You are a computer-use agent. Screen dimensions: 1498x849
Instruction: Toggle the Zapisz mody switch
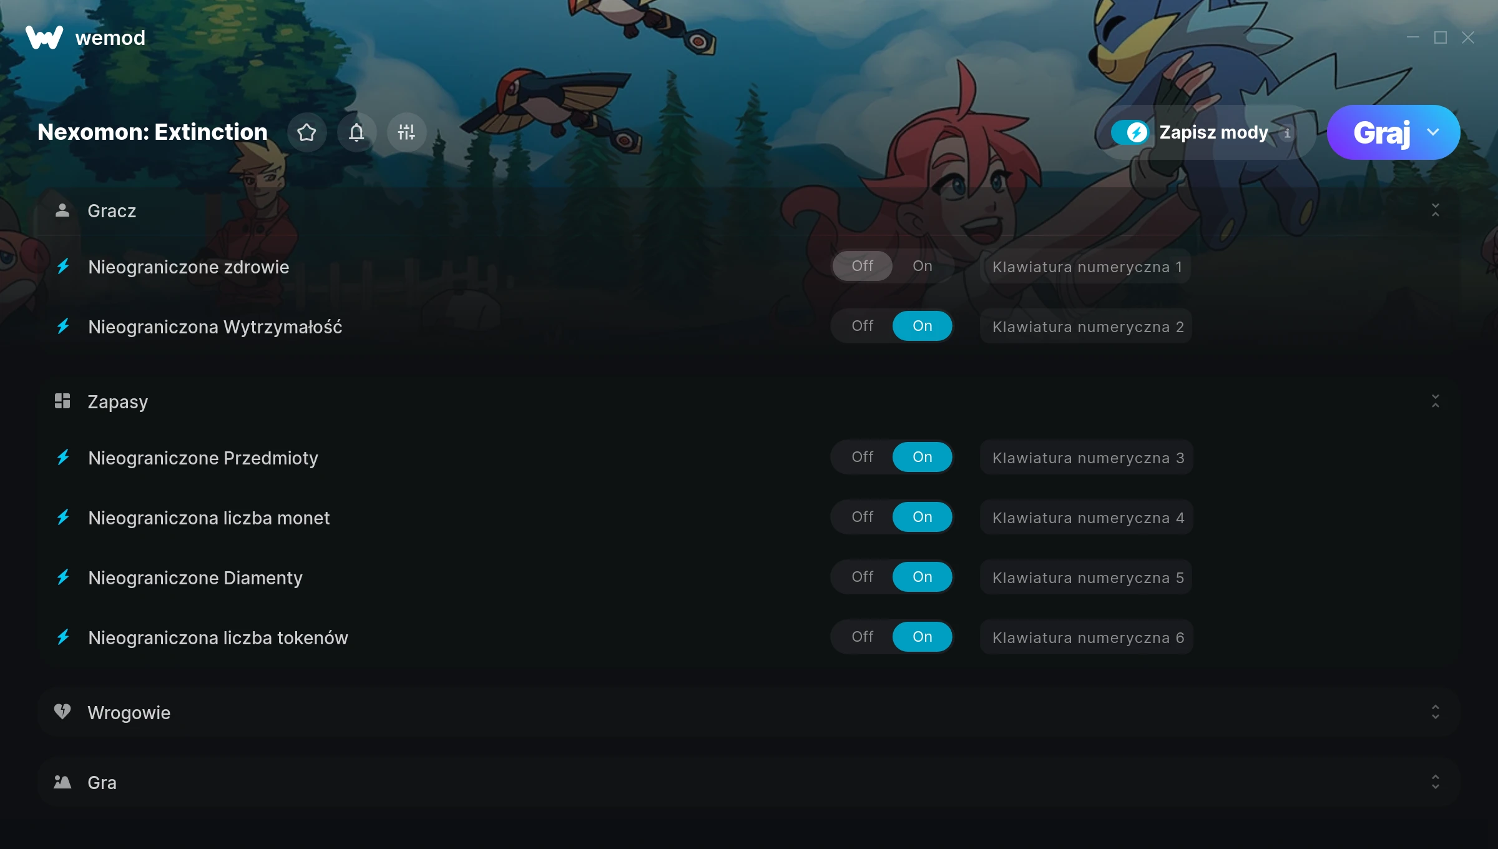pos(1130,132)
